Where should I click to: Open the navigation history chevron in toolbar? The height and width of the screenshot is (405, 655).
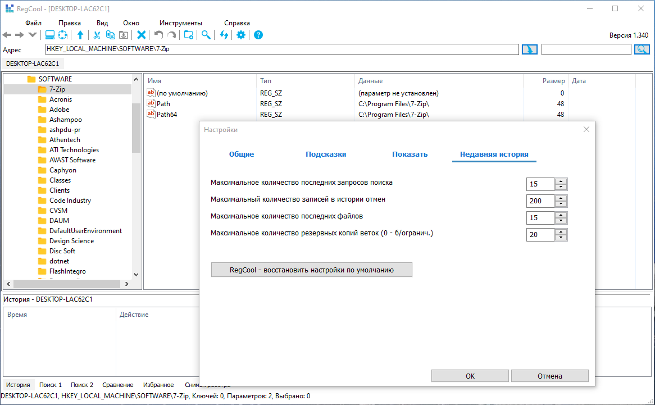click(33, 35)
